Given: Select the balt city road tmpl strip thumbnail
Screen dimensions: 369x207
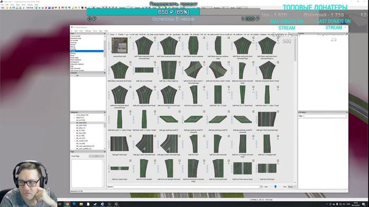Looking at the screenshot, I should click(144, 70).
